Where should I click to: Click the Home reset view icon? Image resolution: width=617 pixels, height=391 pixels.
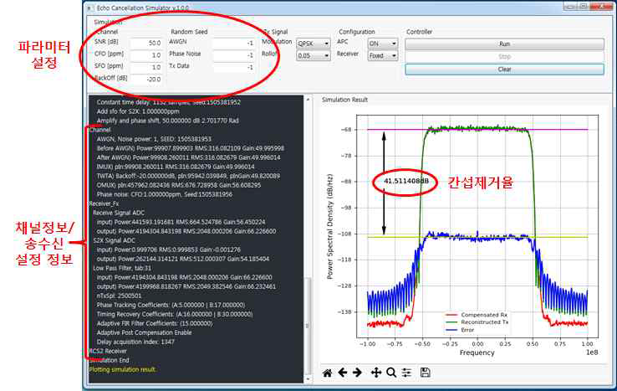tap(328, 373)
